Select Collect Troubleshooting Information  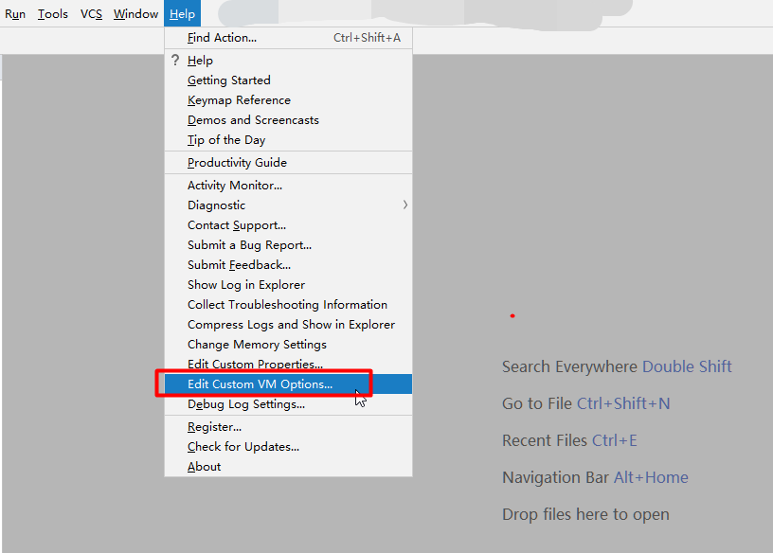(288, 305)
